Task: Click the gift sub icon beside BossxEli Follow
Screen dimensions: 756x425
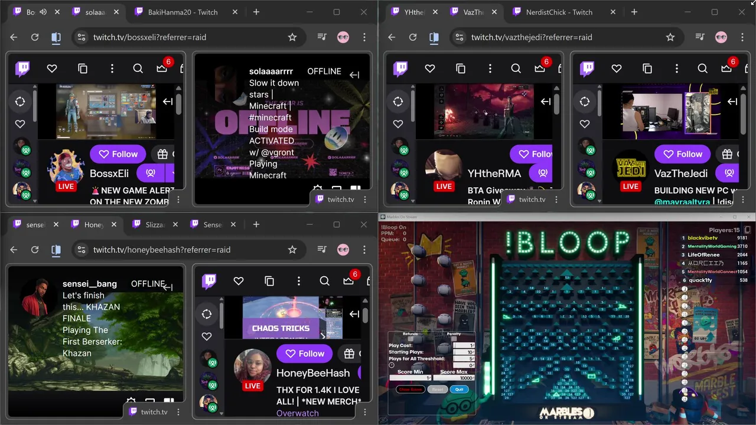Action: (163, 154)
